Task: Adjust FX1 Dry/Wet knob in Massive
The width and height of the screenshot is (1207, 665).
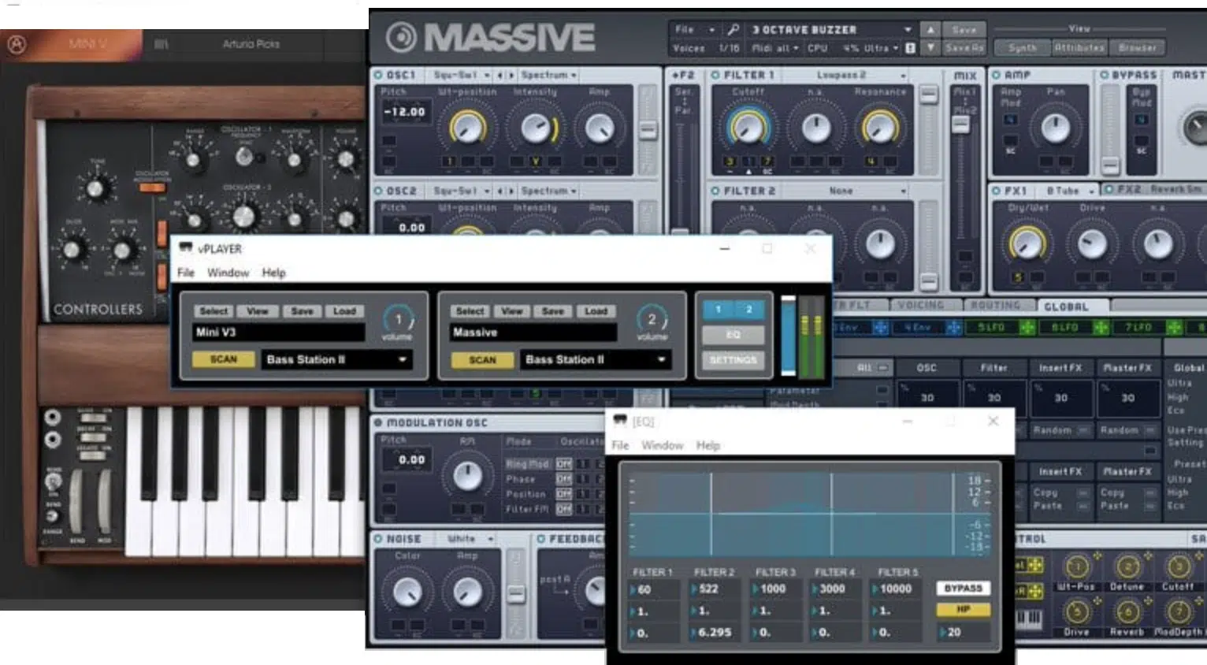Action: (x=1027, y=244)
